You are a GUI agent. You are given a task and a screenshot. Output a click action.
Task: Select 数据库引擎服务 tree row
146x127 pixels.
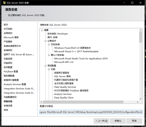(x=62, y=73)
